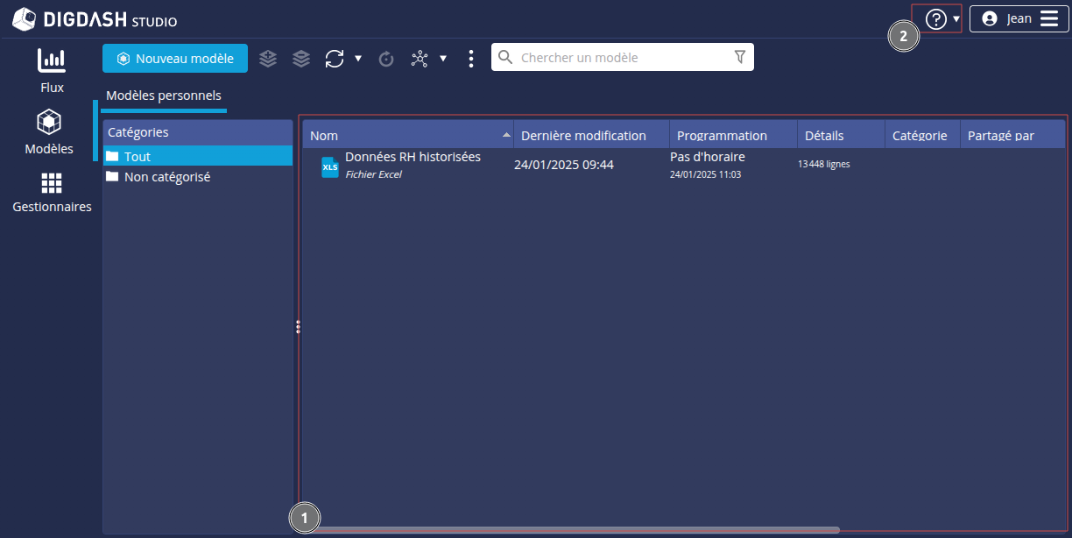Screen dimensions: 1072x538
Task: Switch to the Modèles personnels tab
Action: (164, 96)
